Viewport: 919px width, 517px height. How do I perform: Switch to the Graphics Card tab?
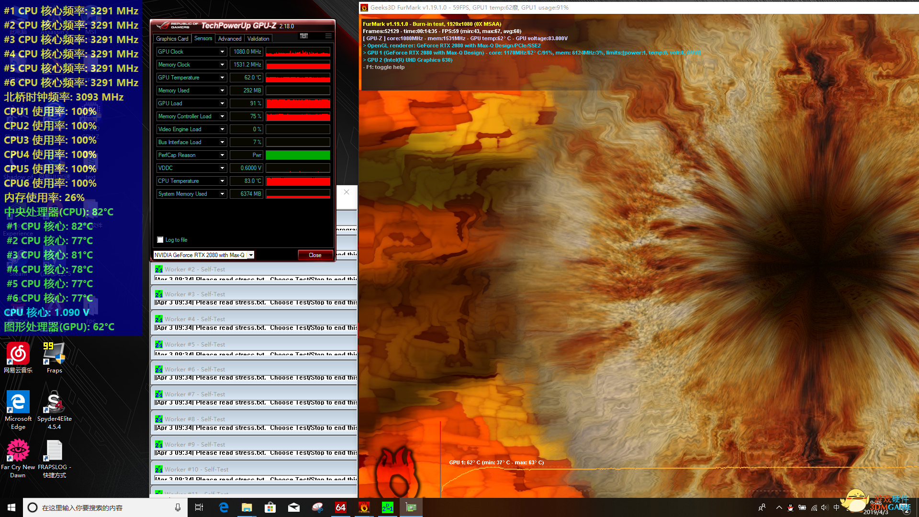tap(172, 39)
